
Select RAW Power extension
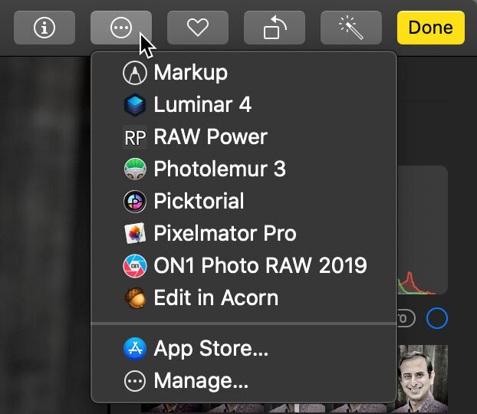point(244,137)
